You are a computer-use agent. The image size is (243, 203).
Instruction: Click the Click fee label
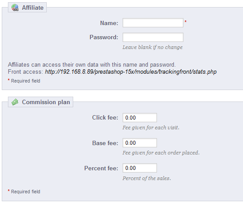pyautogui.click(x=105, y=117)
